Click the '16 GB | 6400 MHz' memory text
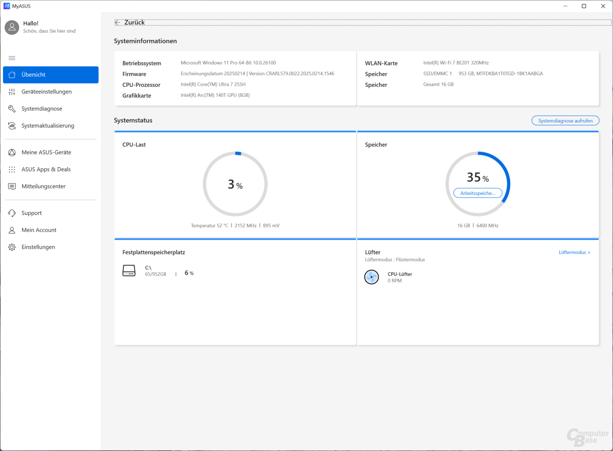This screenshot has width=613, height=451. [x=478, y=225]
